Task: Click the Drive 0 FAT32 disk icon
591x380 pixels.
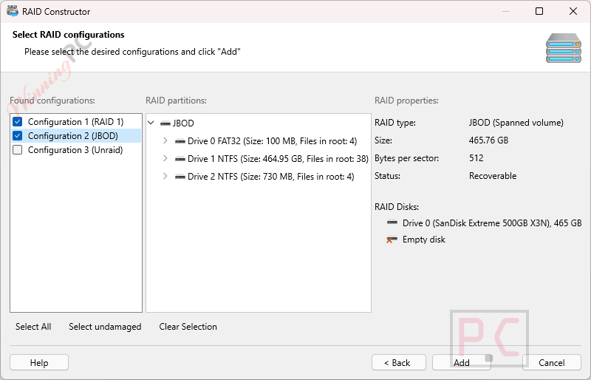Action: pyautogui.click(x=180, y=141)
